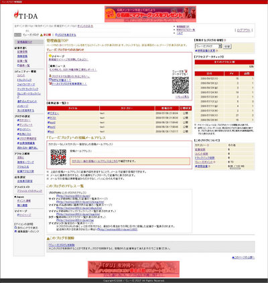The image size is (268, 283).
Task: Click PV column header in access table
Action: coord(231,74)
